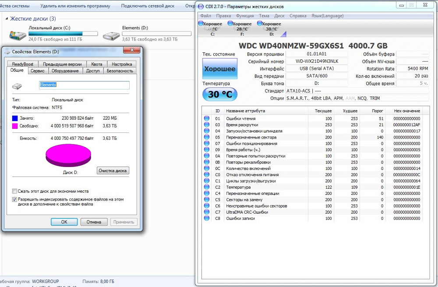The height and width of the screenshot is (287, 438).
Task: Enable 'Сжать этот диск' compression checkbox
Action: (14, 191)
